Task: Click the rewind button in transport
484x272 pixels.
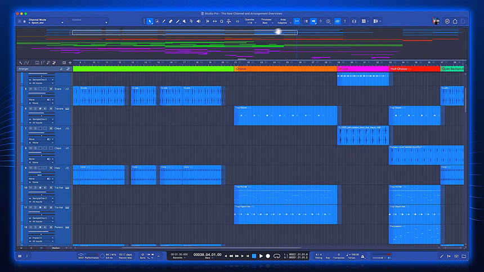Action: (231, 256)
